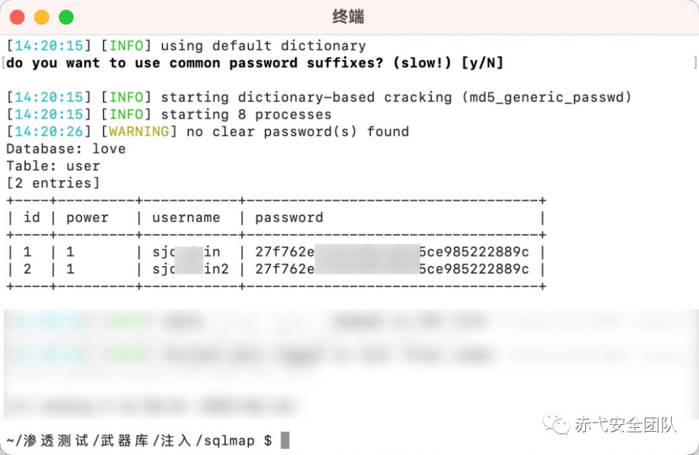Click the md5_generic_passwd text
The height and width of the screenshot is (455, 699).
[546, 97]
